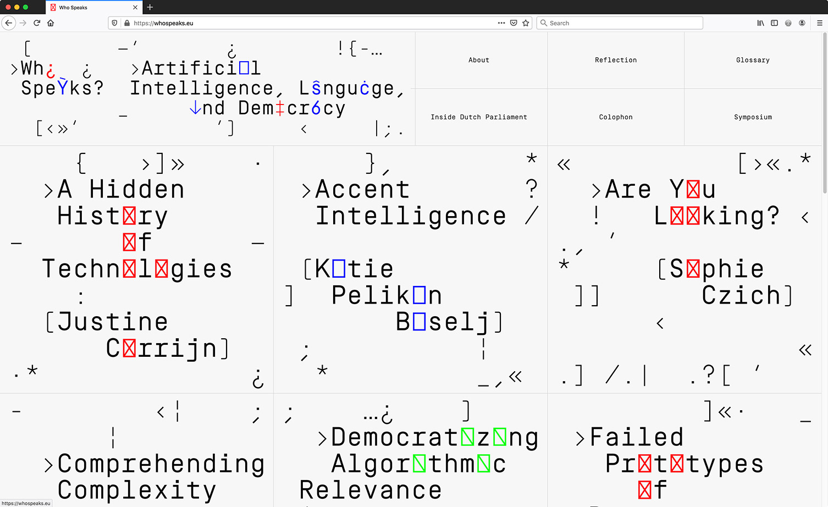The width and height of the screenshot is (828, 507).
Task: Toggle the sidebar view icon
Action: point(774,23)
